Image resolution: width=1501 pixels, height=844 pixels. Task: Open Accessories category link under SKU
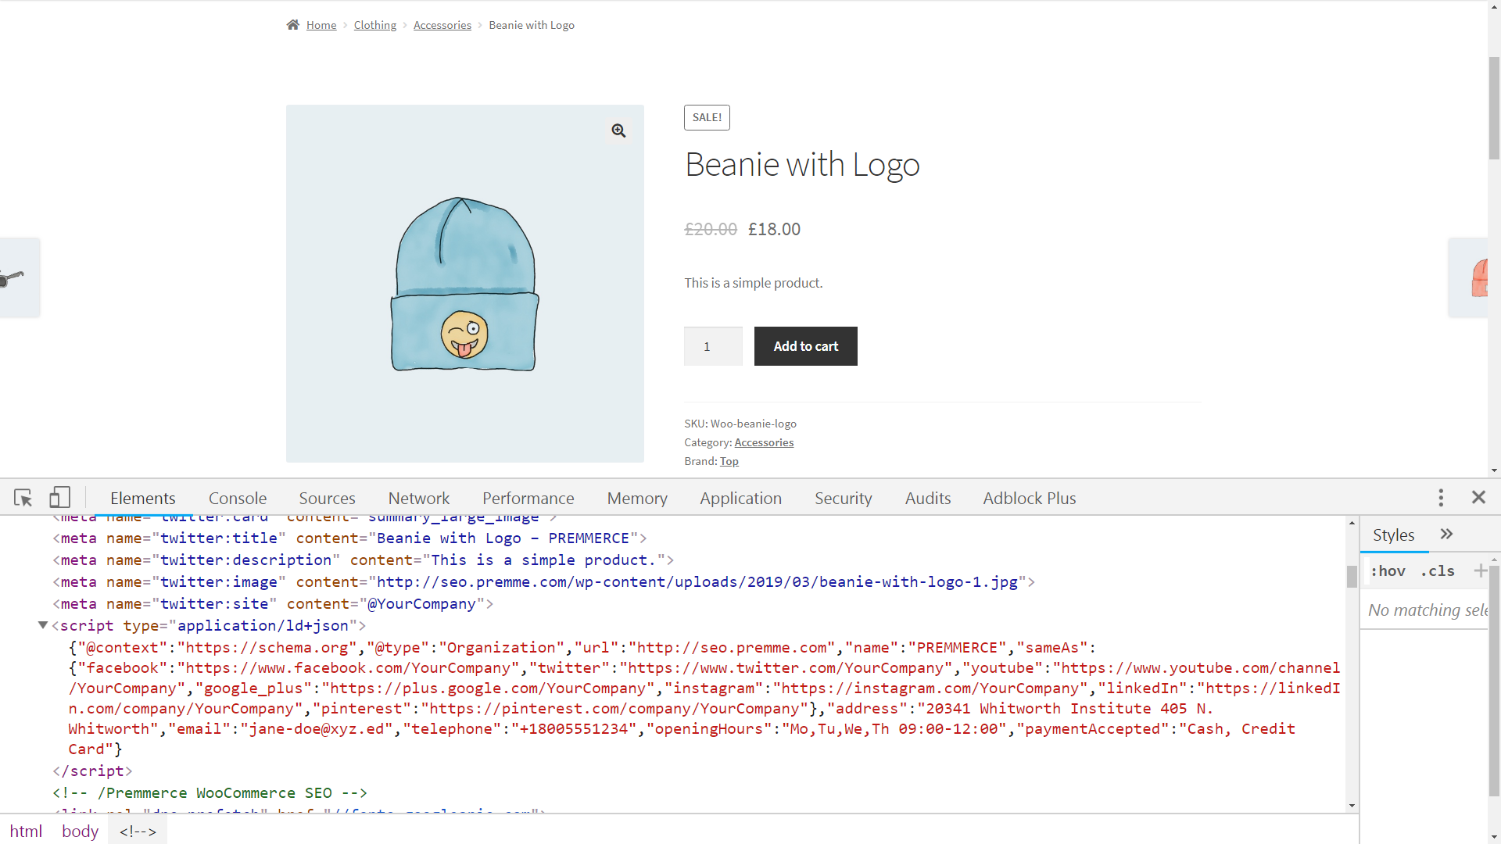tap(764, 442)
